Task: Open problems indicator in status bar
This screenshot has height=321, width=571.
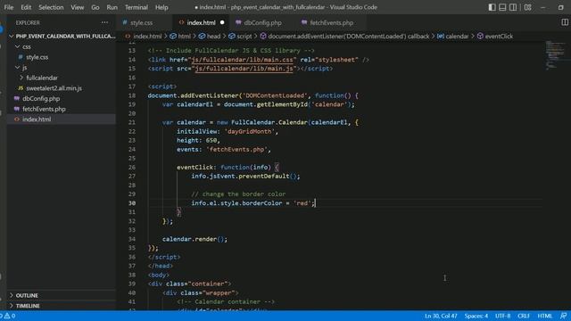Action: [x=8, y=316]
